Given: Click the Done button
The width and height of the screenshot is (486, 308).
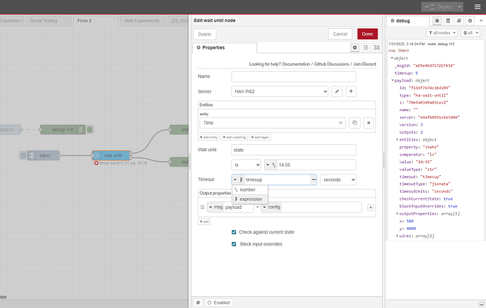Looking at the screenshot, I should click(x=366, y=34).
